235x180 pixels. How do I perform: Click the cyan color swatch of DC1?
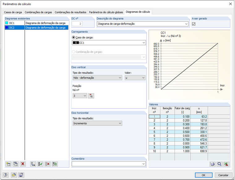tap(6, 23)
